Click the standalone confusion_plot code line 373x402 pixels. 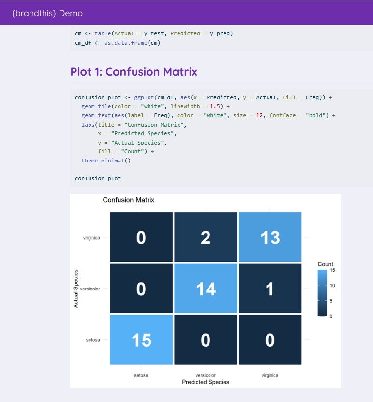[x=98, y=178]
